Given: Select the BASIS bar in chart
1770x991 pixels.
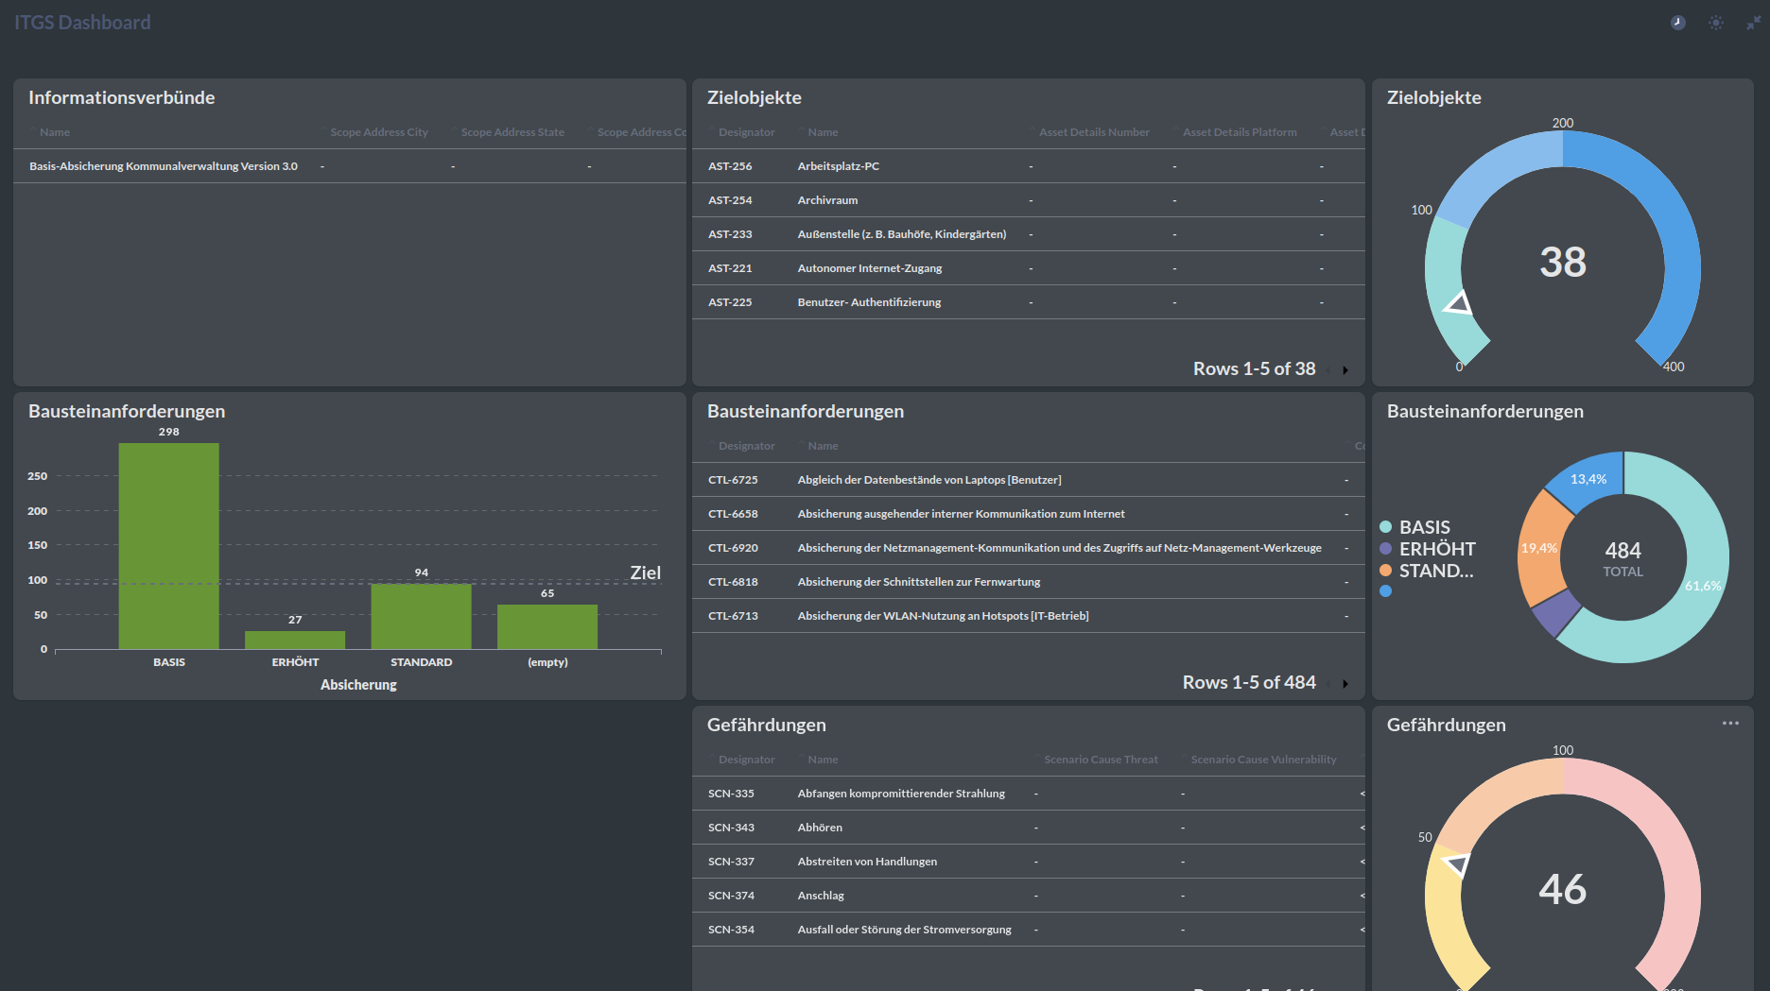Looking at the screenshot, I should (168, 546).
